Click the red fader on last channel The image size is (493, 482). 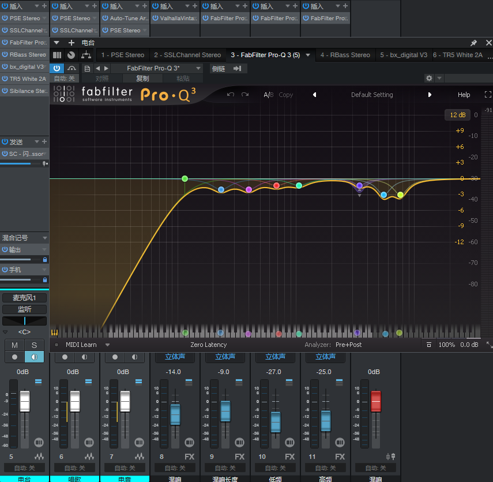point(376,401)
